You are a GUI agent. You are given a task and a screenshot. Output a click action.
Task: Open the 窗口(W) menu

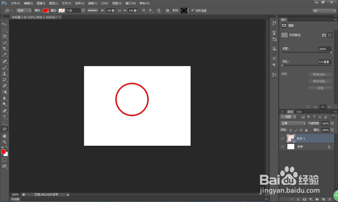pyautogui.click(x=130, y=3)
